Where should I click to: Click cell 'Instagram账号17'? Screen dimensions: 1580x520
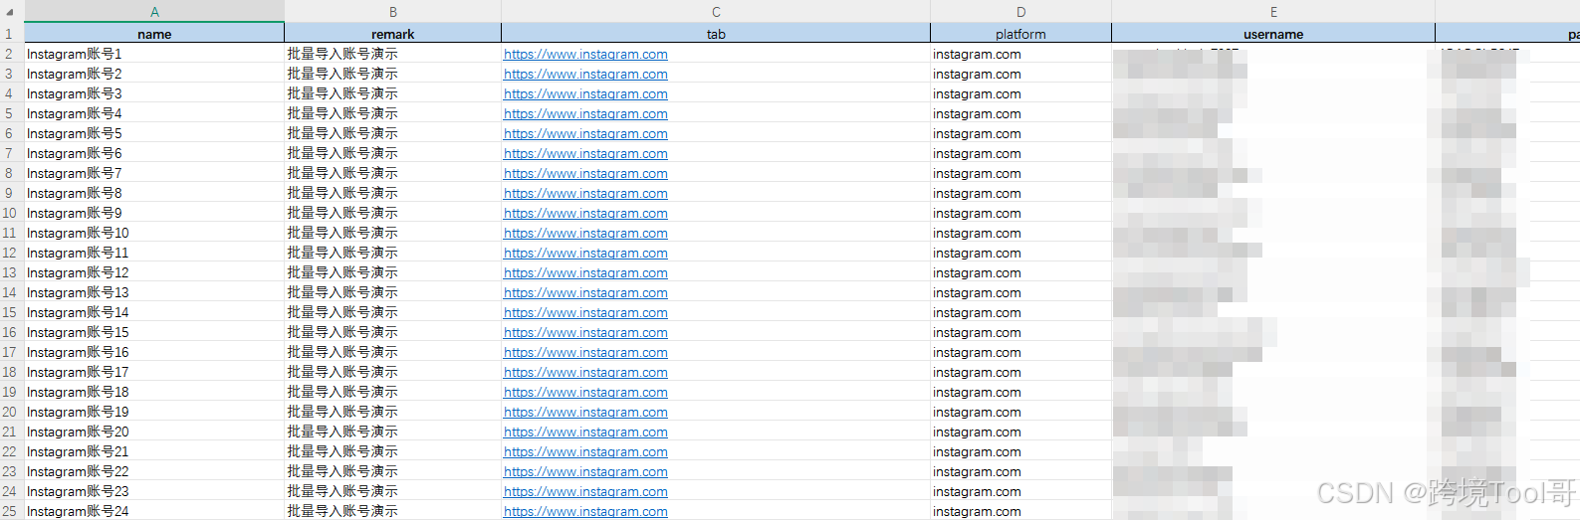(x=154, y=372)
